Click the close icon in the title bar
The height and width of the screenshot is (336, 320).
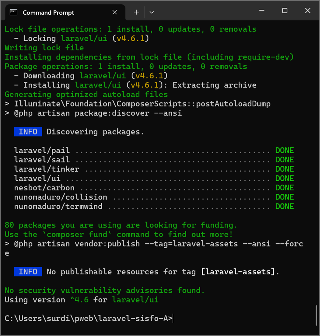[x=307, y=11]
